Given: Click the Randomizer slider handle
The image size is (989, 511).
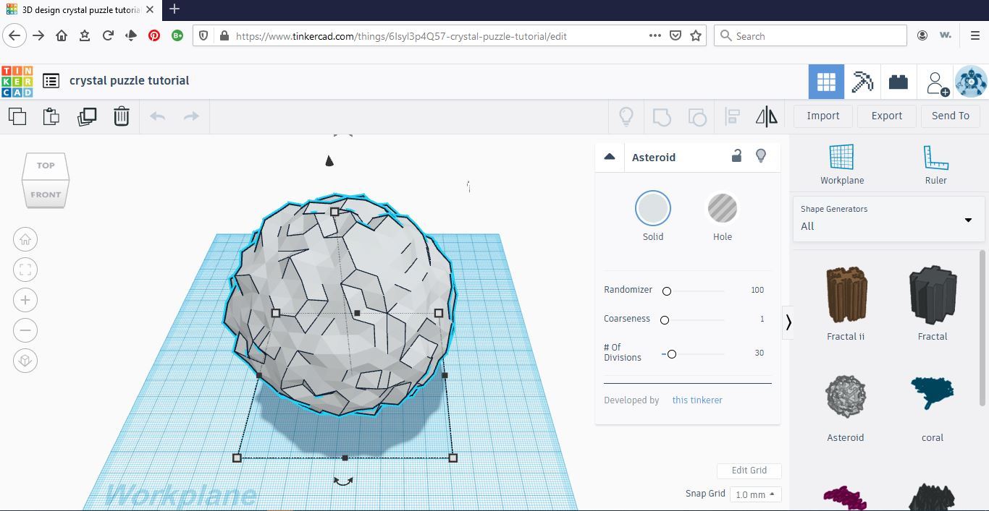Looking at the screenshot, I should [x=667, y=291].
